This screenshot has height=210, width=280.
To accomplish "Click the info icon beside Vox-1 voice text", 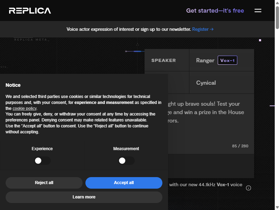I will [x=248, y=188].
